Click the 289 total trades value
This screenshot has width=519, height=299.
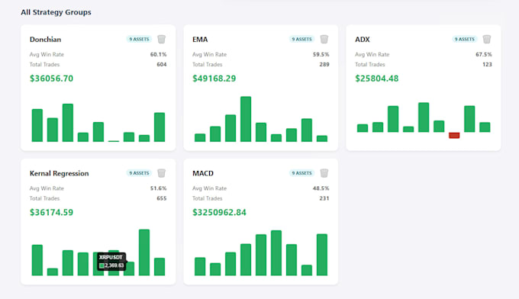(x=324, y=65)
